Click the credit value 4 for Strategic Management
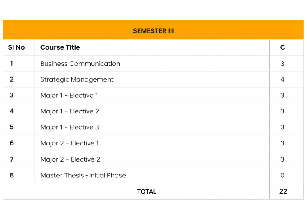Viewport: 307px width, 204px height. [x=282, y=79]
